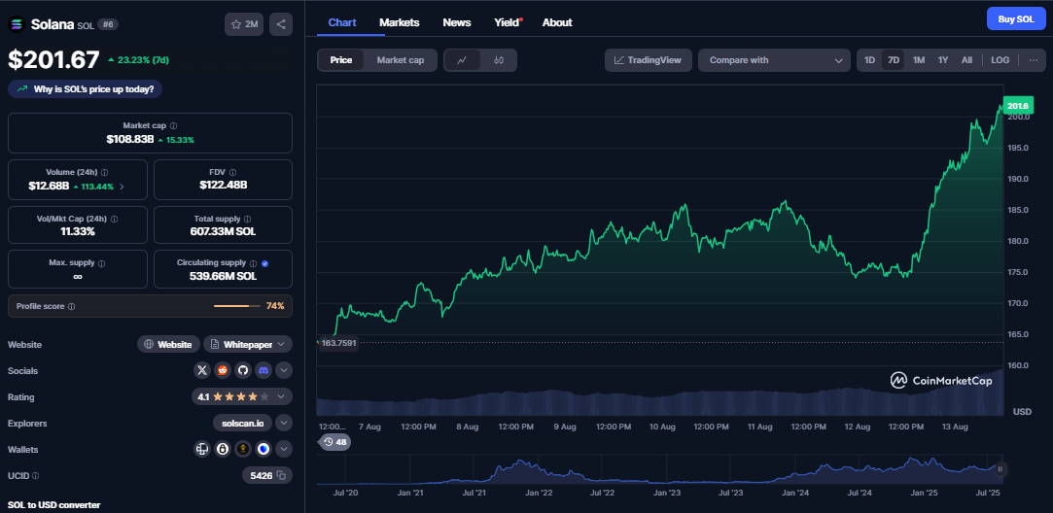Show Profile score info icon
Image resolution: width=1053 pixels, height=513 pixels.
[x=71, y=306]
